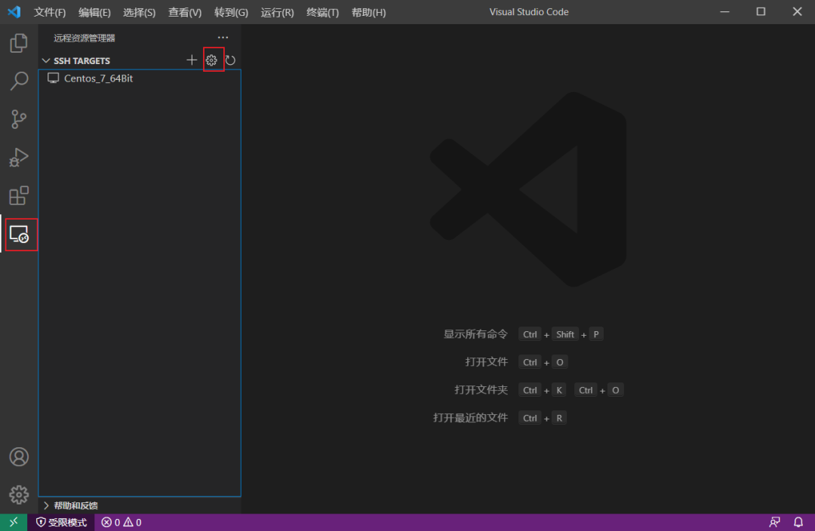
Task: Select the Centos_7_64Bit SSH host
Action: coord(140,78)
